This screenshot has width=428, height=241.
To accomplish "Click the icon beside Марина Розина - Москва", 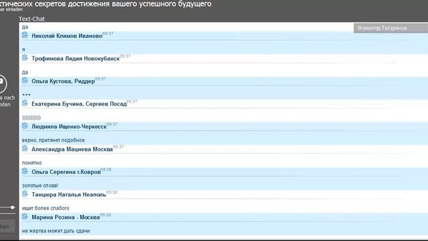I will coord(25,217).
